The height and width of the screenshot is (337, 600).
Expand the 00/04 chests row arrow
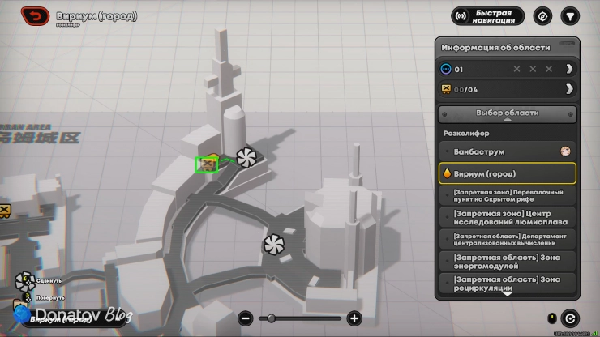[x=569, y=89]
